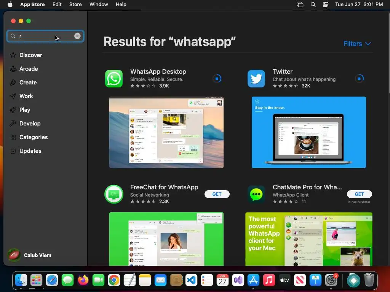Open the Help menu
The height and width of the screenshot is (292, 390).
click(x=121, y=5)
